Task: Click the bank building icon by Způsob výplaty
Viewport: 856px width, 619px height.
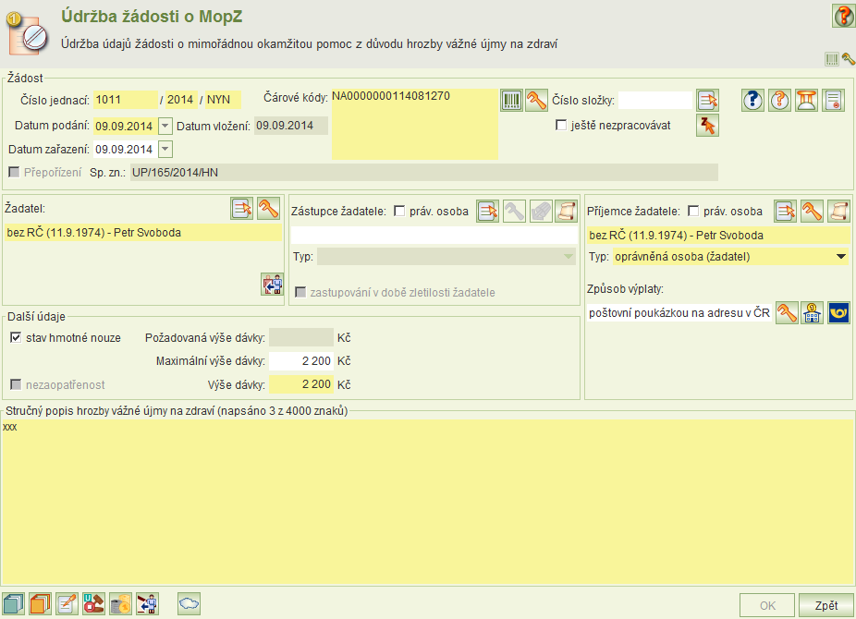Action: 812,313
